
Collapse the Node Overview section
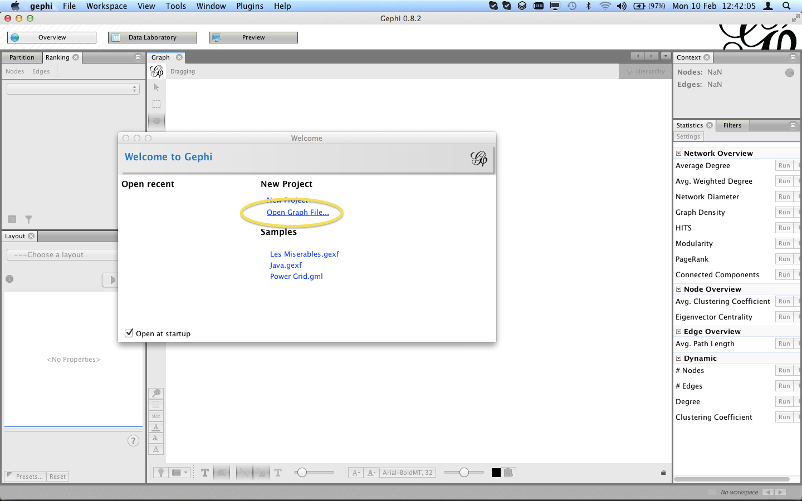[678, 289]
